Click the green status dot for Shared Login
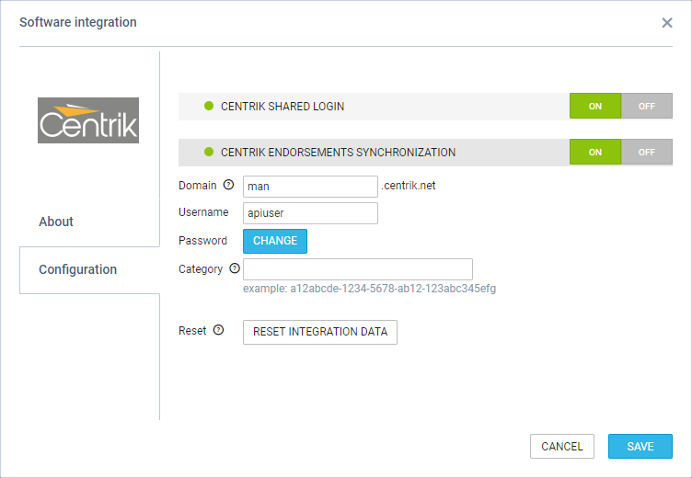This screenshot has width=692, height=478. 209,106
